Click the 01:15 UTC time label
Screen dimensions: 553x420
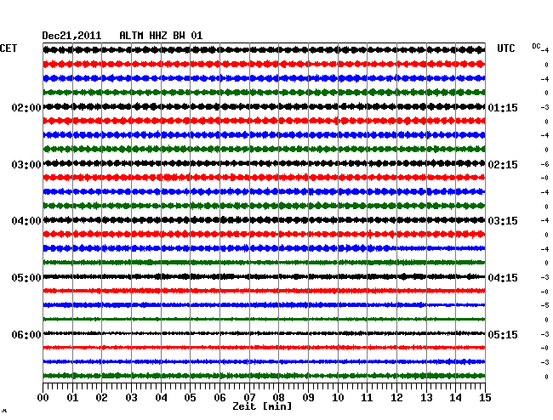(503, 107)
